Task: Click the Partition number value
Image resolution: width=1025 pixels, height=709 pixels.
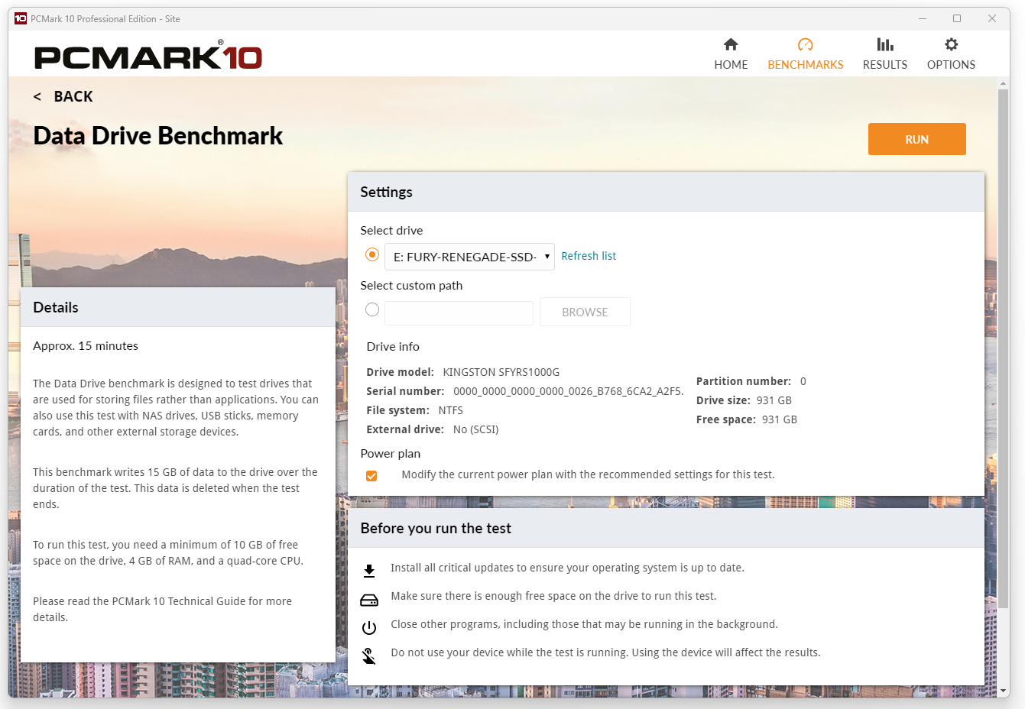Action: (803, 381)
